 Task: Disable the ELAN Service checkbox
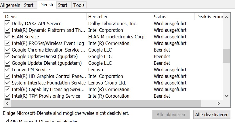[x=7, y=37]
